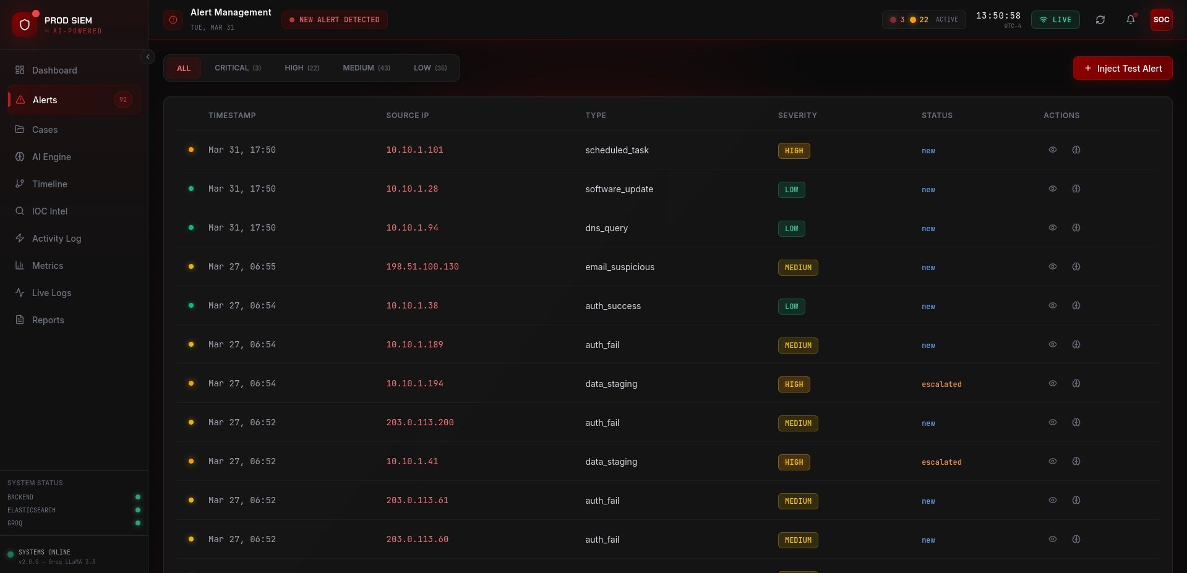This screenshot has height=573, width=1187.
Task: Click the refresh icon in header
Action: (x=1100, y=20)
